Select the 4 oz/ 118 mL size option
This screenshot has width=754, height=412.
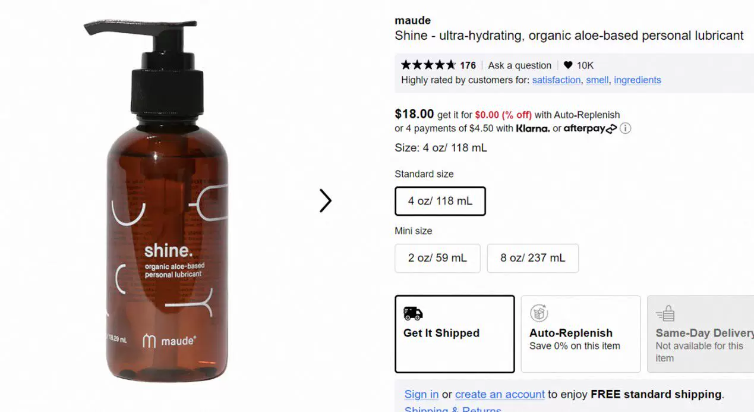coord(440,201)
